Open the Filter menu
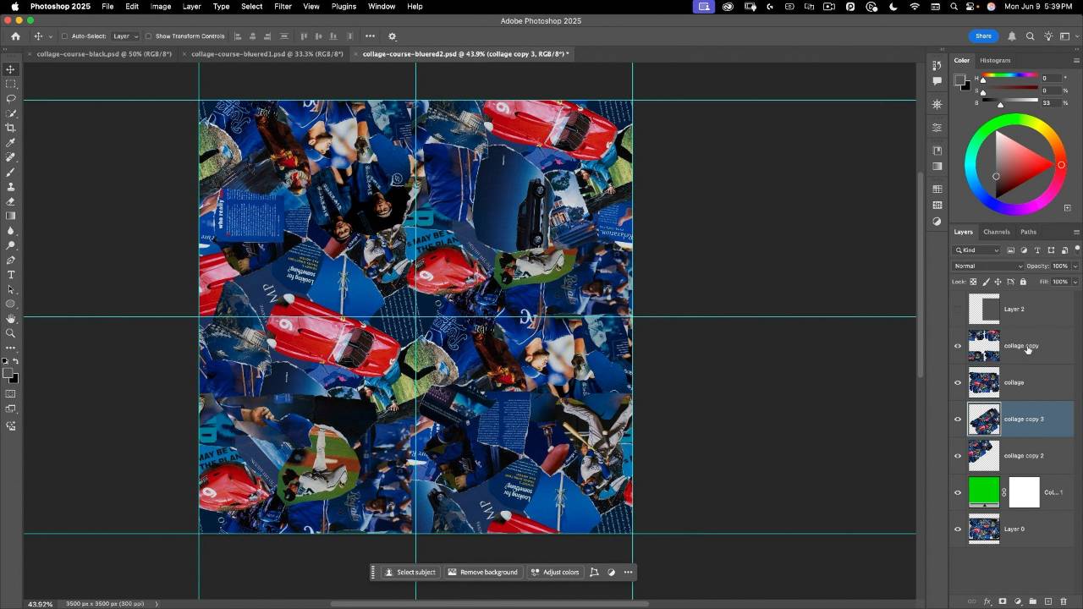The height and width of the screenshot is (609, 1083). tap(283, 6)
